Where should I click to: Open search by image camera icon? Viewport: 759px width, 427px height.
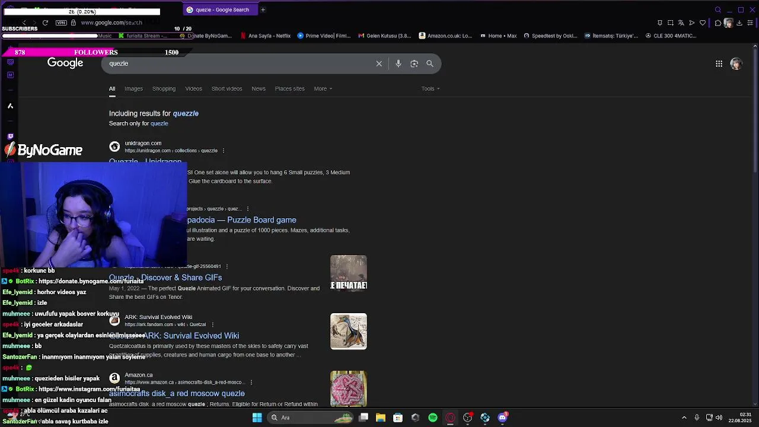tap(414, 63)
